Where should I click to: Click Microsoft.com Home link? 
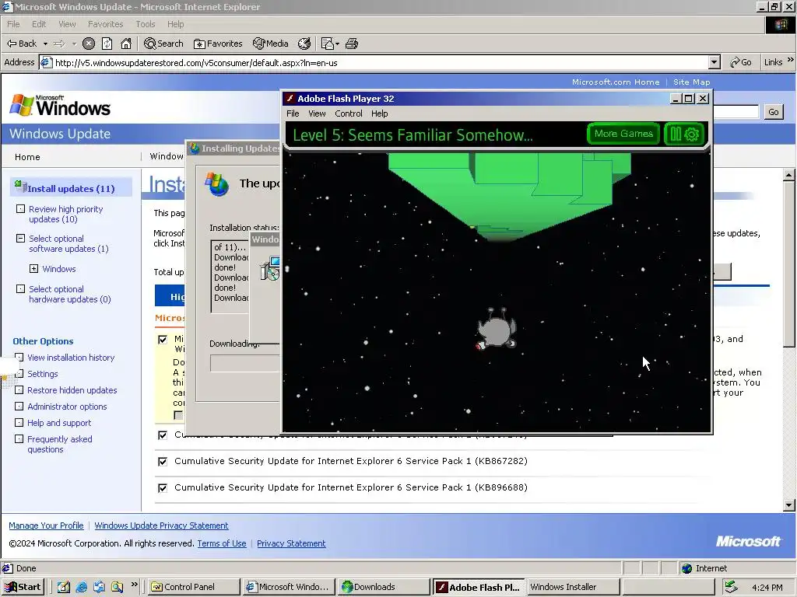point(616,82)
